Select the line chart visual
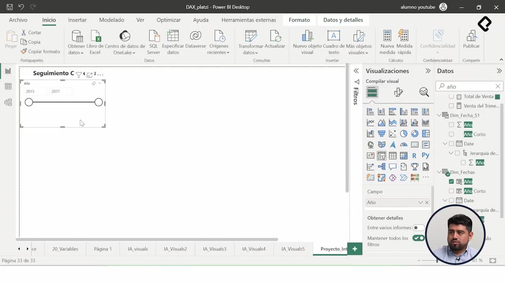Screen dimensions: 505x284 point(370,123)
